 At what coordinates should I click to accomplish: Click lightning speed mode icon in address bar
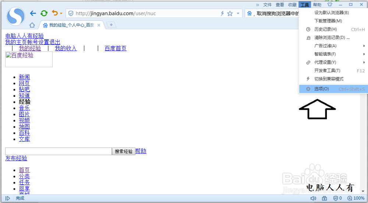(222, 14)
